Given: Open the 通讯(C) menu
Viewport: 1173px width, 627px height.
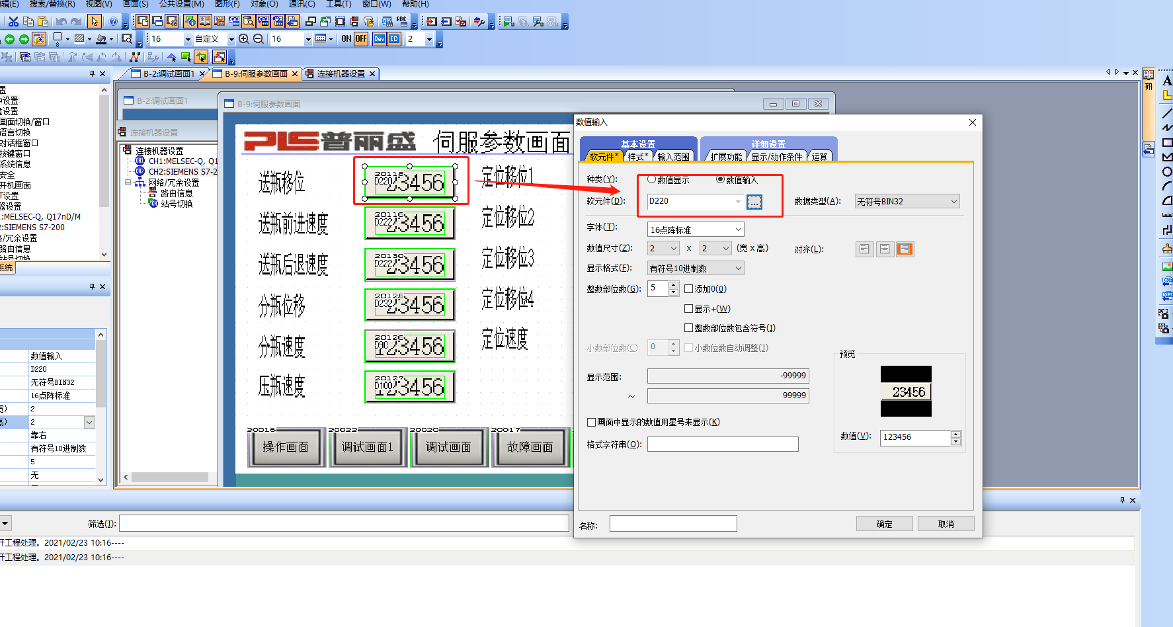Looking at the screenshot, I should [x=302, y=4].
